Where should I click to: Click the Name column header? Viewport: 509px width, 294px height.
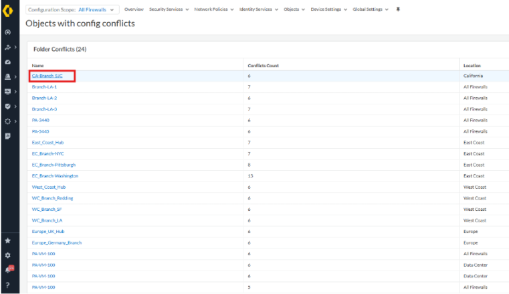(x=37, y=66)
